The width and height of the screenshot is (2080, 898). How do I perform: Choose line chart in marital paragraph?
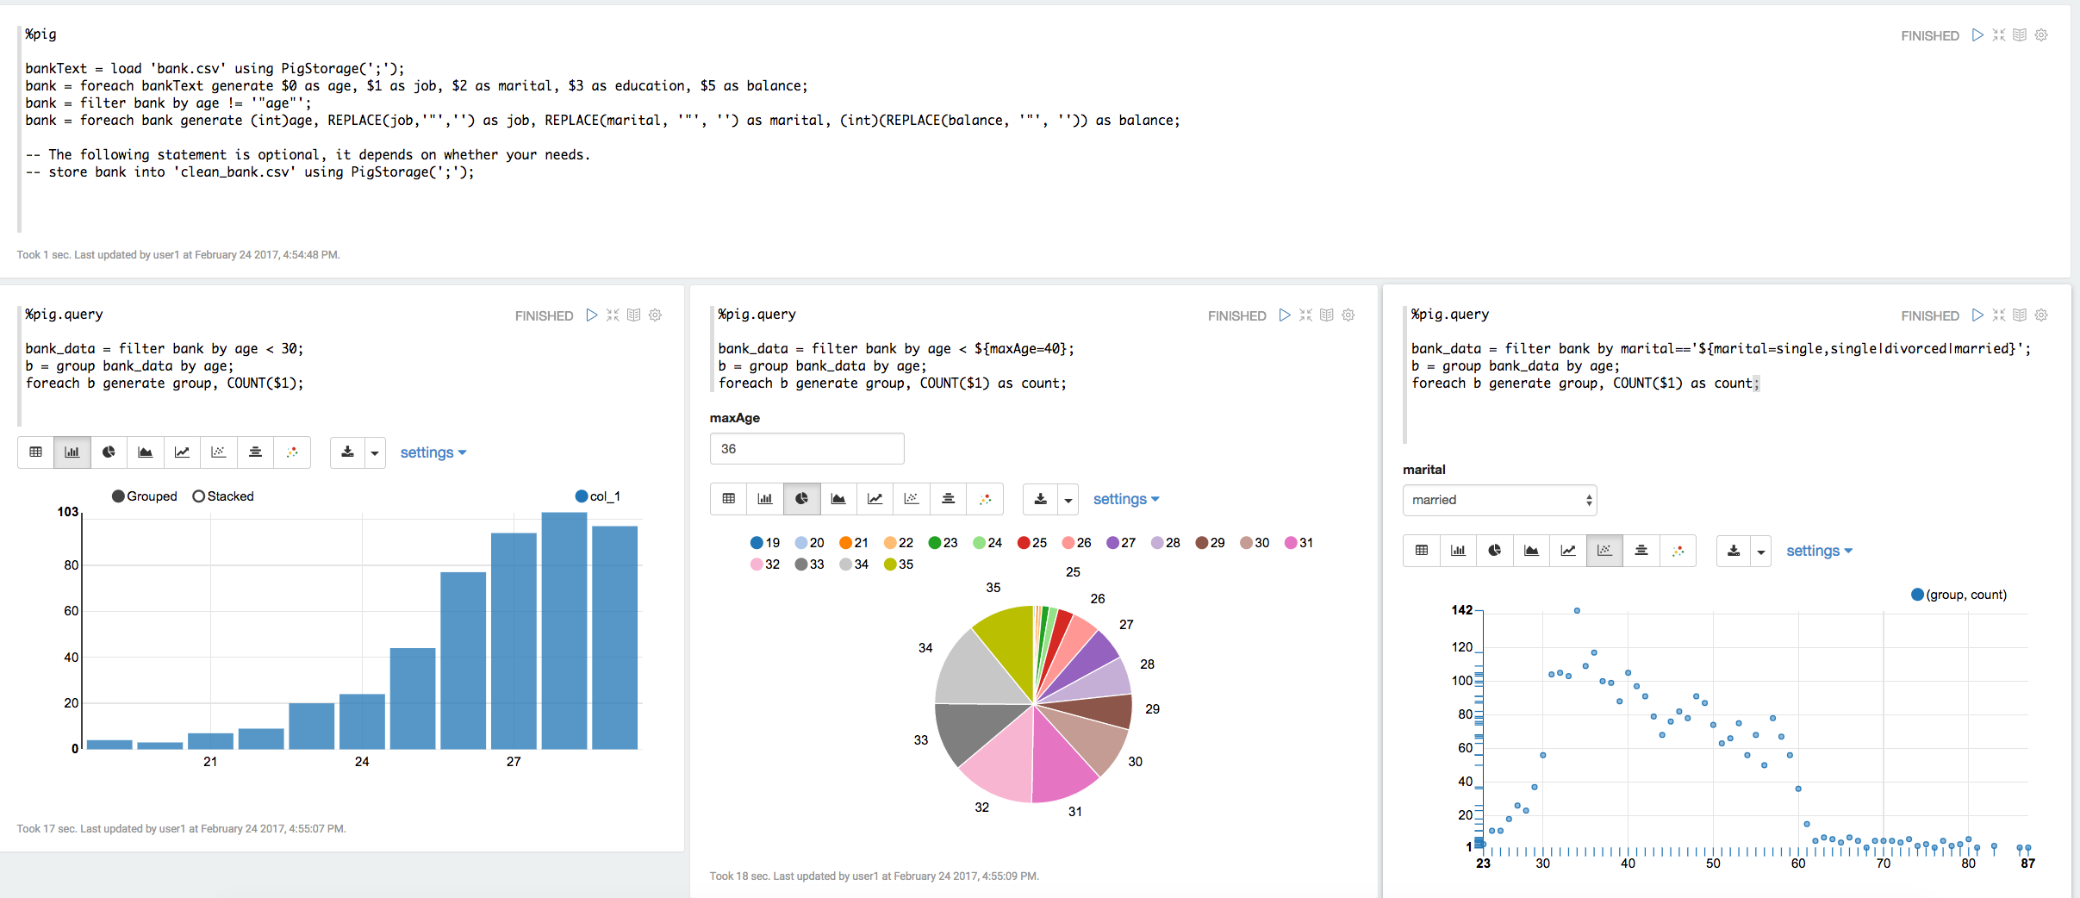(x=1567, y=551)
